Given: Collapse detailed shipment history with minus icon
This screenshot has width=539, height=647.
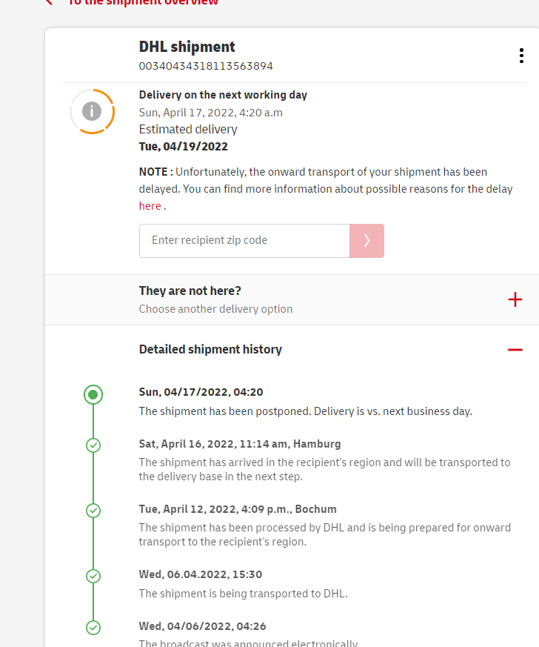Looking at the screenshot, I should (x=515, y=349).
